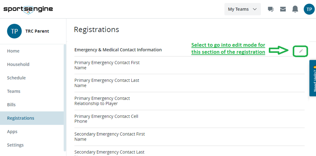Open Apps in sidebar
Screen dimensions: 316x156
pyautogui.click(x=12, y=132)
